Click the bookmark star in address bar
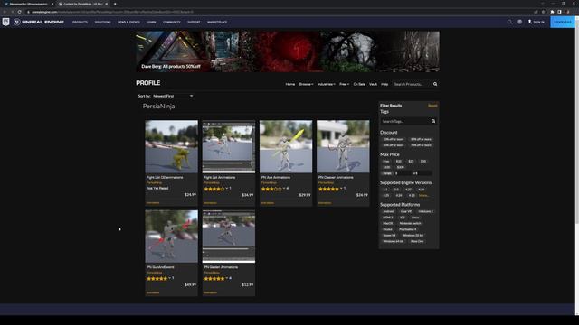The image size is (579, 325). pyautogui.click(x=543, y=12)
